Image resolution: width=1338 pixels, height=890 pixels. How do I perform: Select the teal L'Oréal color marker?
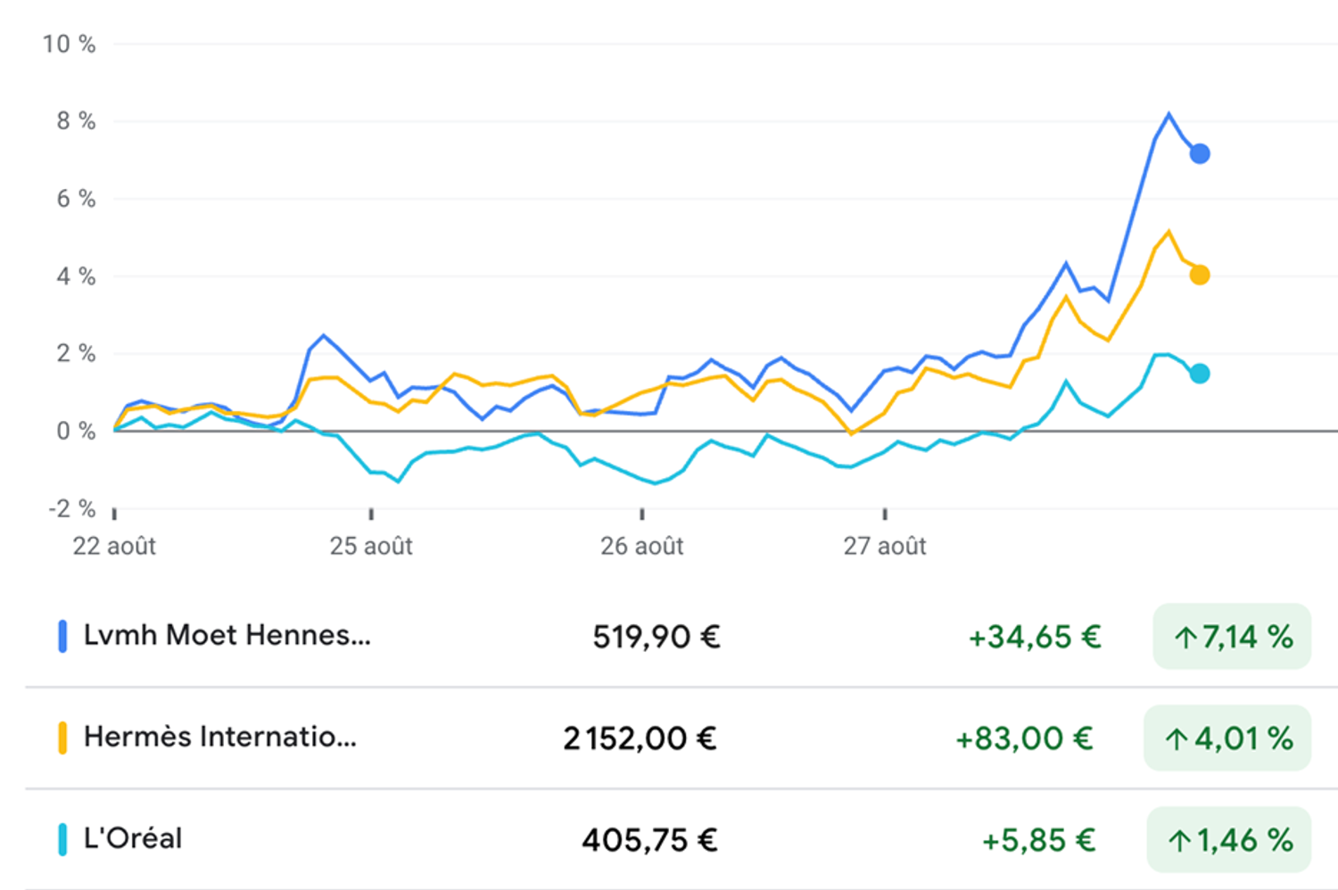point(62,840)
